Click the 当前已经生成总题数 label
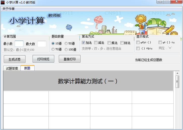Screen dimensions: 183x130 pyautogui.click(x=149, y=60)
